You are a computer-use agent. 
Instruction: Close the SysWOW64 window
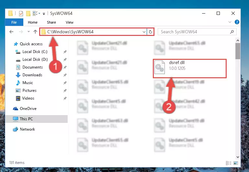(x=233, y=14)
